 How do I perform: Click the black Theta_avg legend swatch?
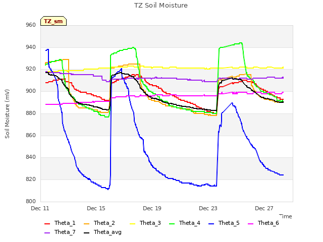click(x=86, y=233)
